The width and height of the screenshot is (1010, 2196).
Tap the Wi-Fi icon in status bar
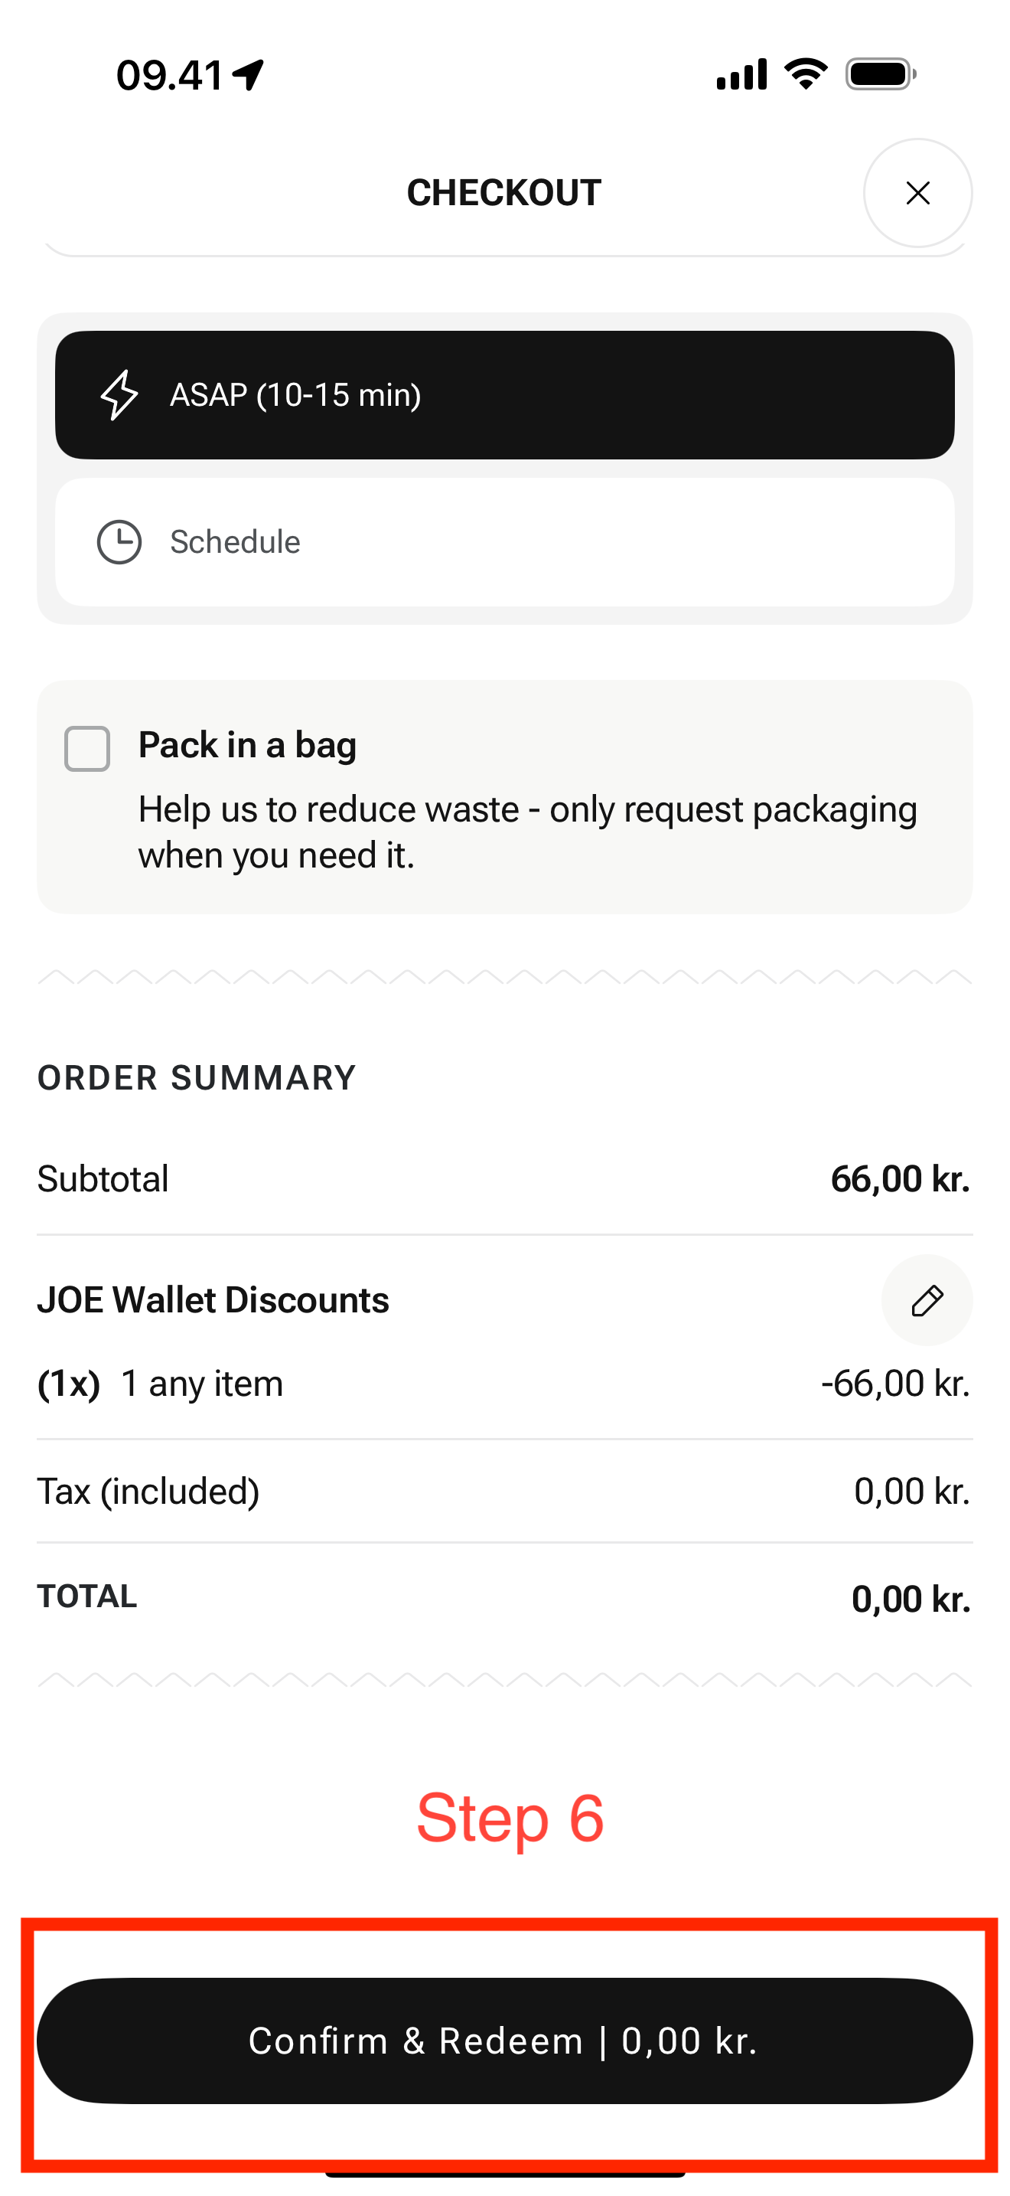pyautogui.click(x=806, y=74)
